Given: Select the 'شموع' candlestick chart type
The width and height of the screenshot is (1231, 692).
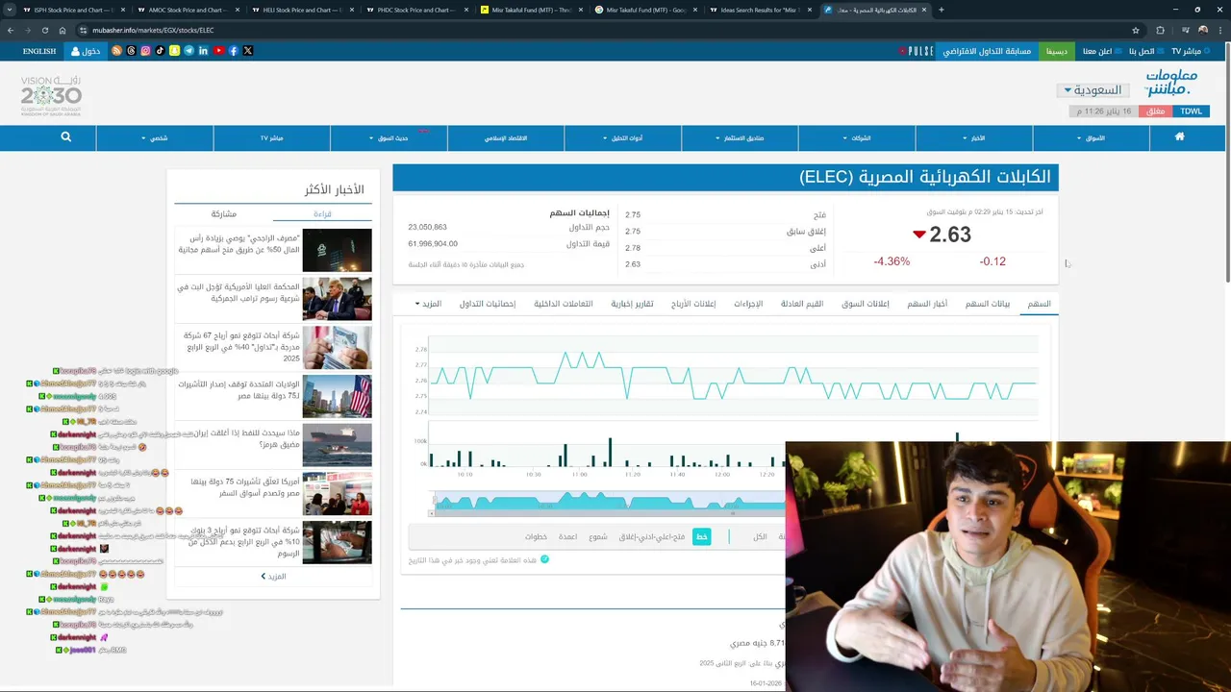Looking at the screenshot, I should [598, 536].
